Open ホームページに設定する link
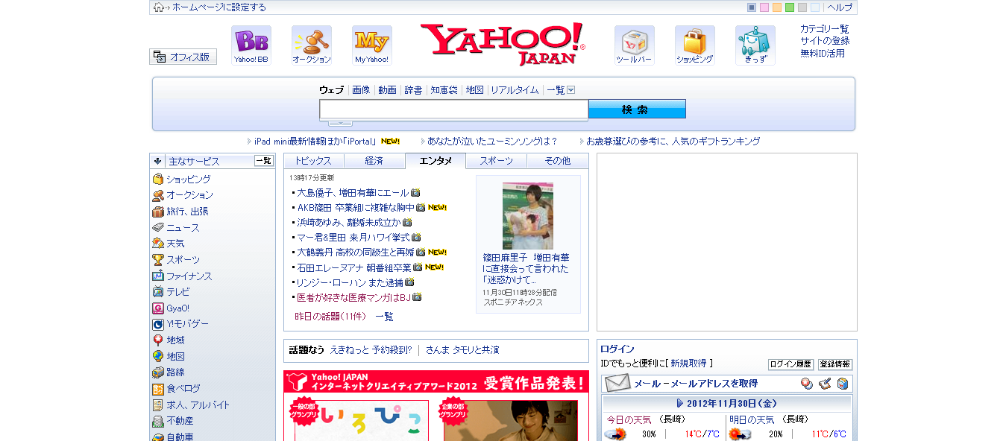Image resolution: width=1006 pixels, height=441 pixels. (219, 7)
